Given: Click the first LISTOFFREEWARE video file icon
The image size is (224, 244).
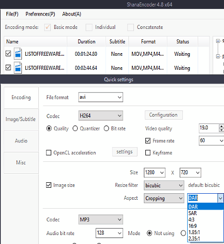Looking at the screenshot, I should pos(18,54).
